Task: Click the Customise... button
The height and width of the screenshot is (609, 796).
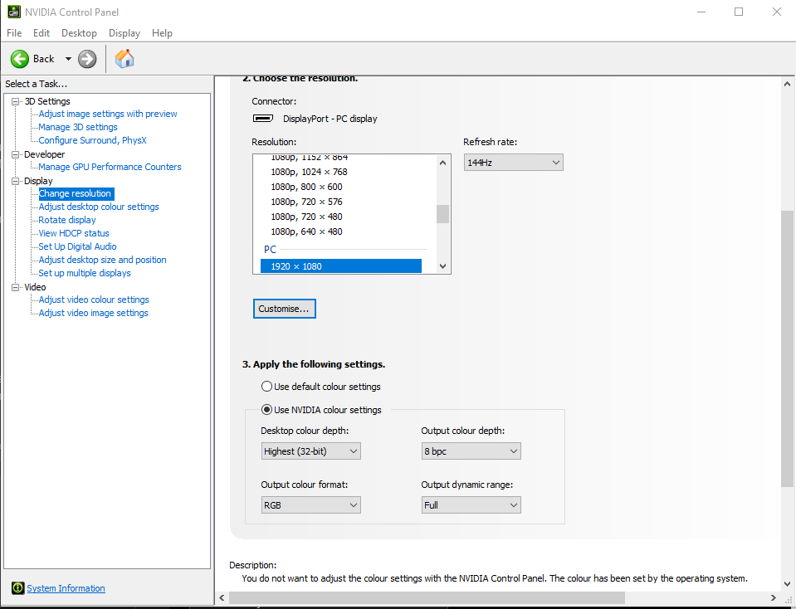Action: point(284,309)
